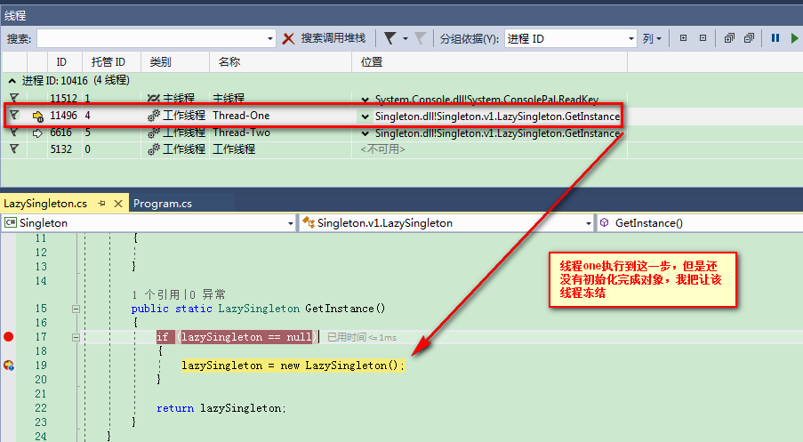
Task: Sort by the 位置 column header
Action: point(489,62)
